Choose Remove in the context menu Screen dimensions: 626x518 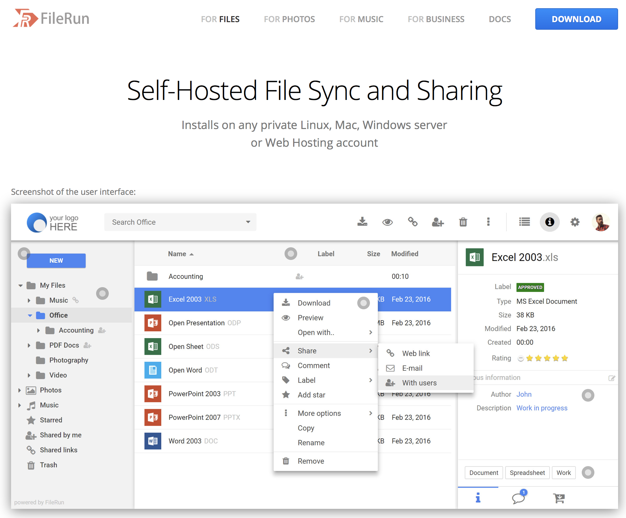[326, 461]
